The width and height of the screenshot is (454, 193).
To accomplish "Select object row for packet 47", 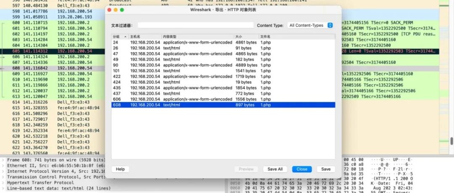I will coord(223,54).
